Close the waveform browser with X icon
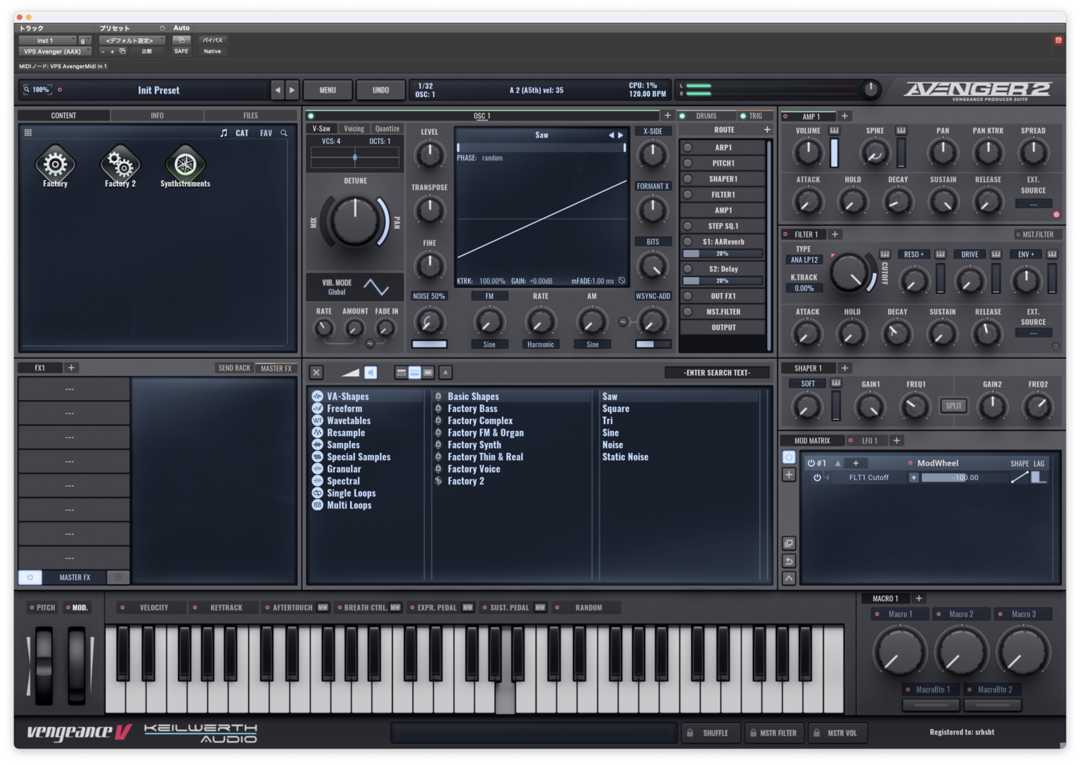 [x=316, y=373]
